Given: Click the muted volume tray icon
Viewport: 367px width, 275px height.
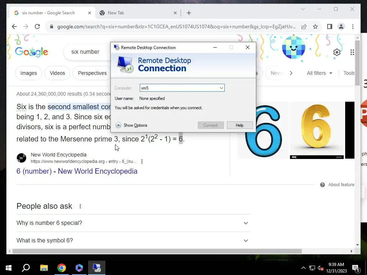Looking at the screenshot, I should click(320, 268).
